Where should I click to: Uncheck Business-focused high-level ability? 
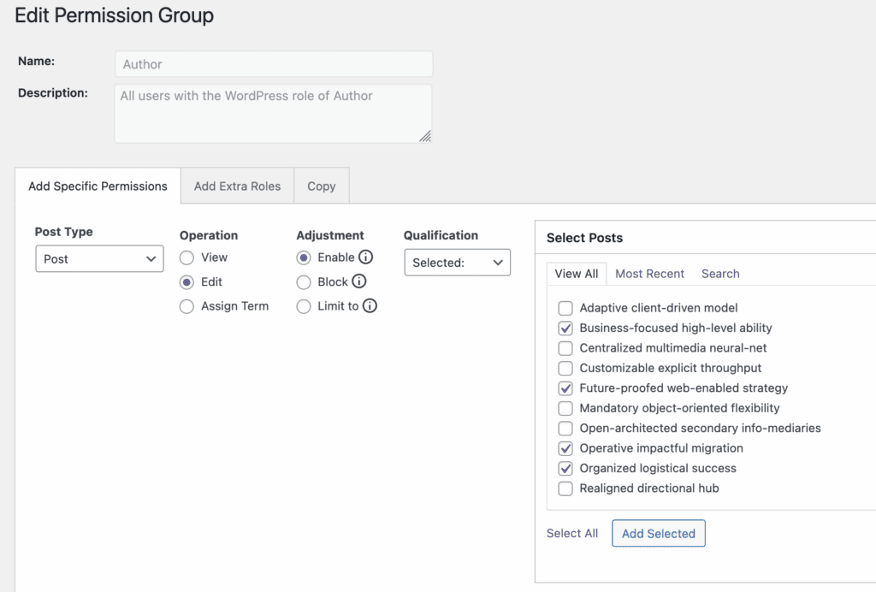click(565, 328)
